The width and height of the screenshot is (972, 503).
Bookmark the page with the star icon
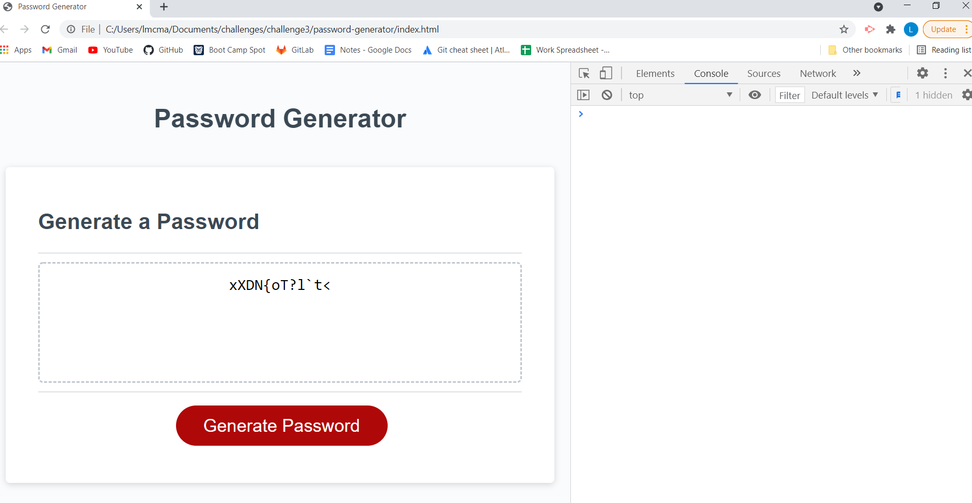click(x=844, y=29)
